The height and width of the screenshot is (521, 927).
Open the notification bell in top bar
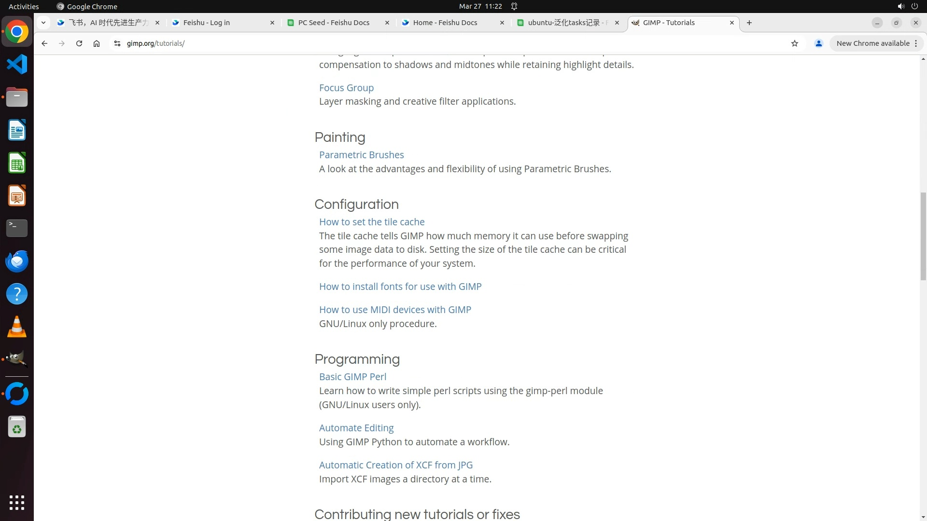[x=514, y=6]
